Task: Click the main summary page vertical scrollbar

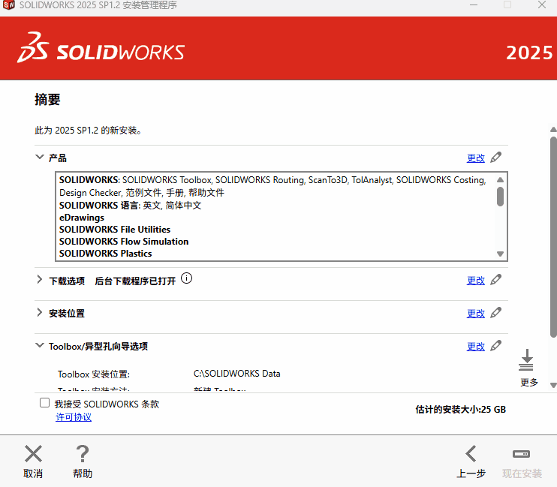Action: click(553, 233)
